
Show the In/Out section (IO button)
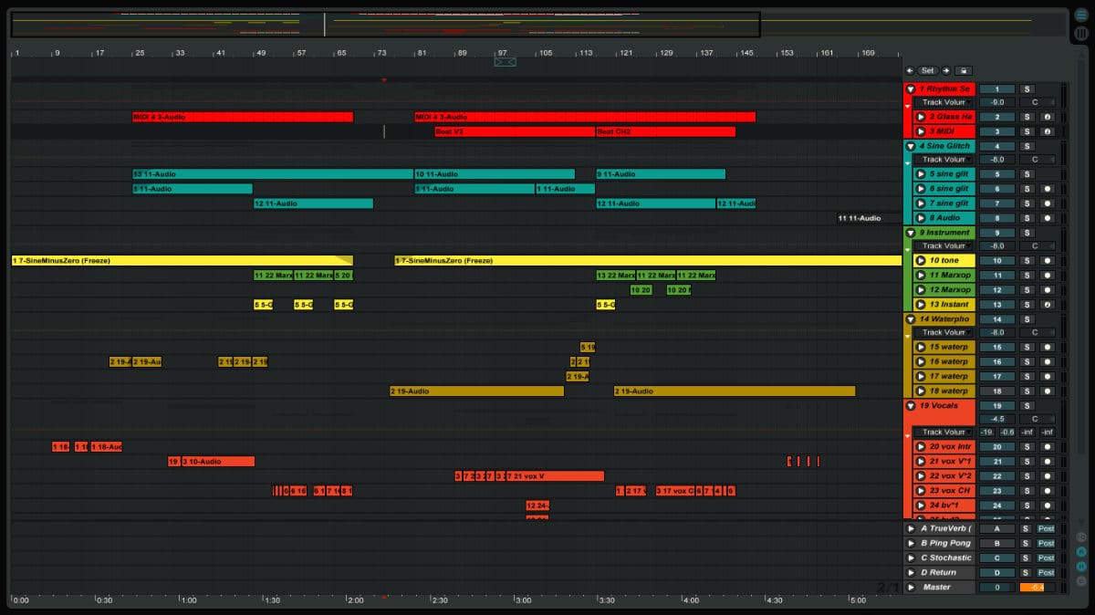click(x=1081, y=537)
